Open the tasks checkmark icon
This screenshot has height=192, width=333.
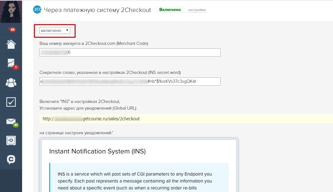[x=11, y=102]
